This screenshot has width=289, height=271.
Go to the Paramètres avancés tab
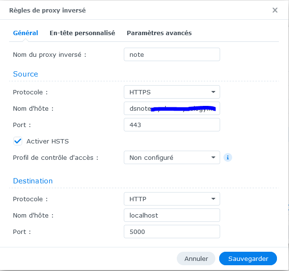tap(159, 33)
